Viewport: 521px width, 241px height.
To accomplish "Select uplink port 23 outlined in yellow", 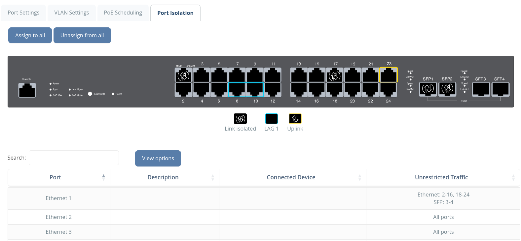I will click(388, 75).
